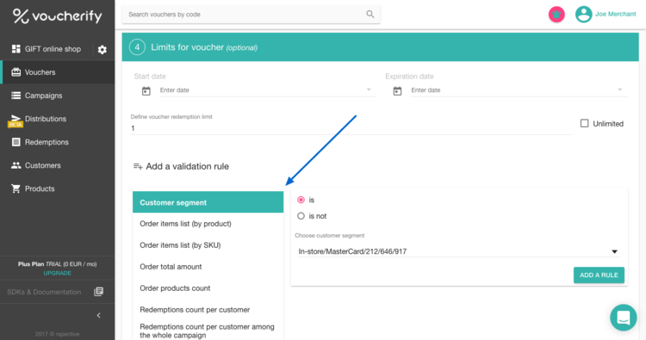Image resolution: width=646 pixels, height=340 pixels.
Task: Click the voucher redemption limit field
Action: 351,128
